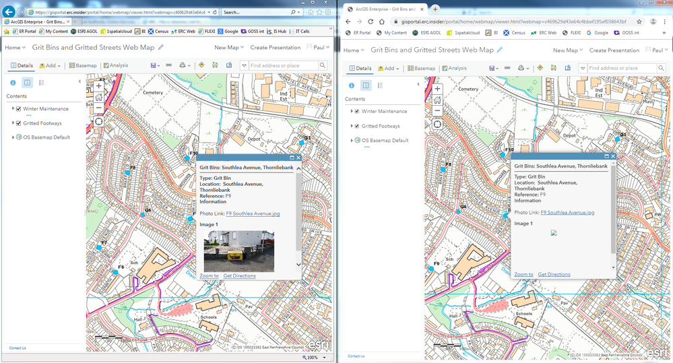Toggle Gritted Footways checkbox in left window
The image size is (673, 363).
click(x=19, y=123)
